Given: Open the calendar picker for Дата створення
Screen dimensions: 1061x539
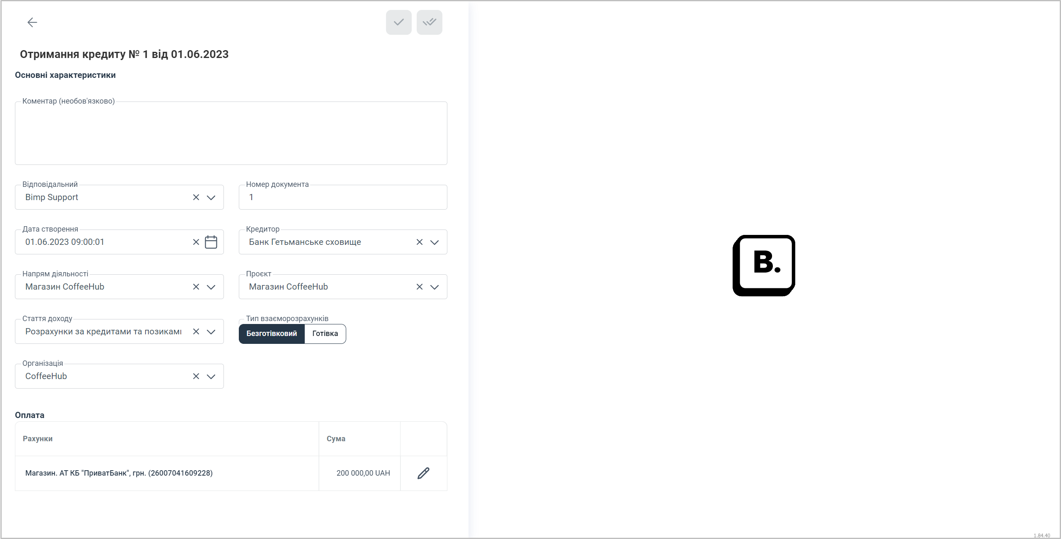Looking at the screenshot, I should [211, 242].
